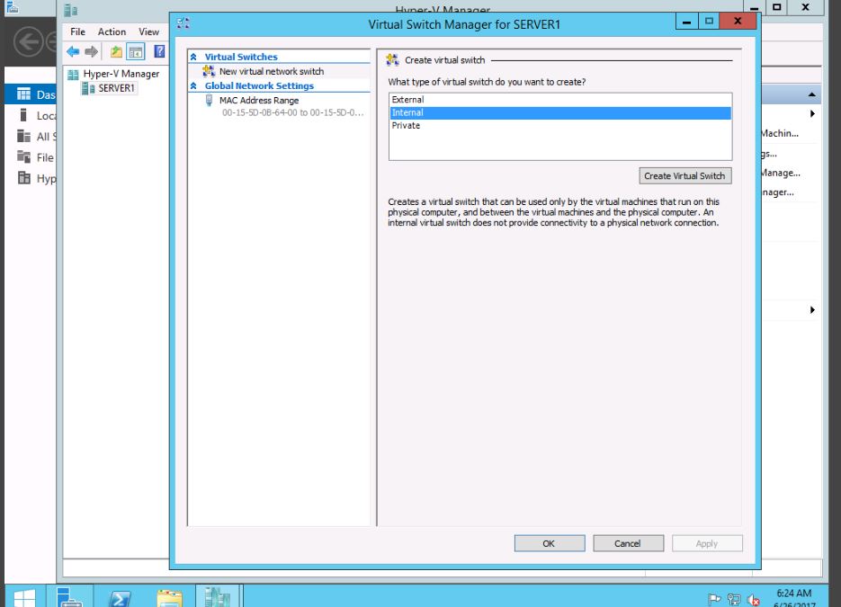841x607 pixels.
Task: Close the Virtual Switch Manager window
Action: click(x=738, y=22)
